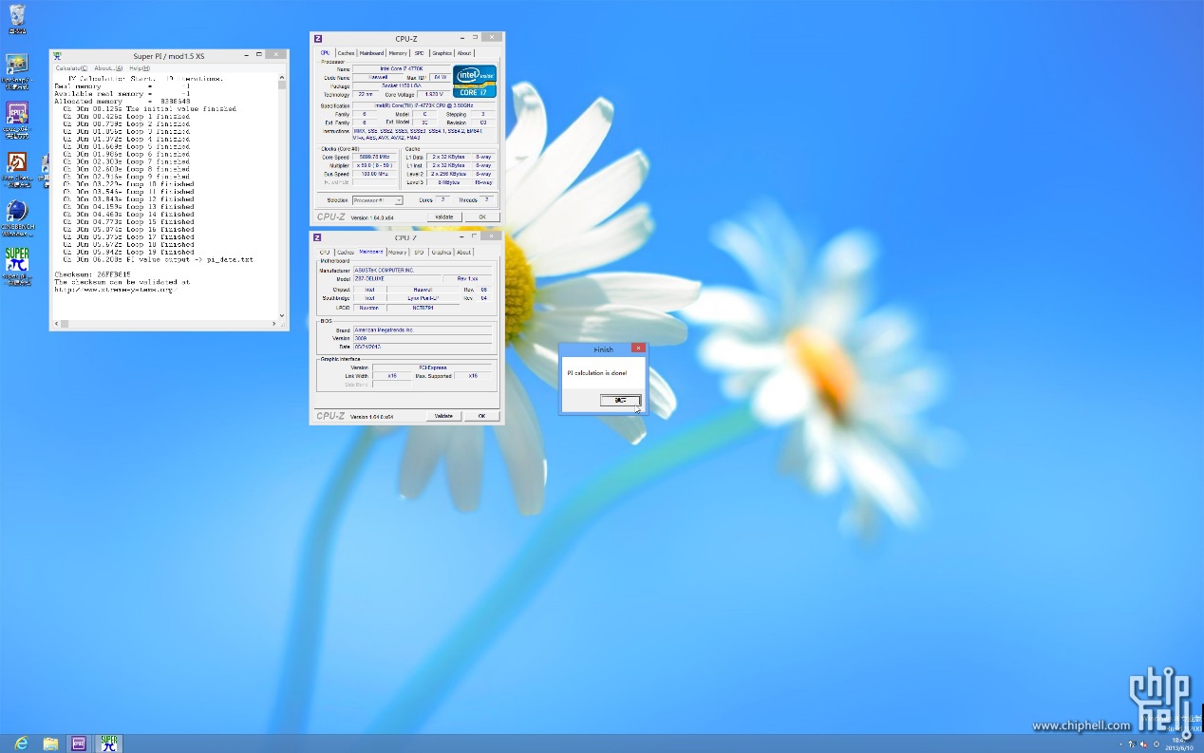The height and width of the screenshot is (753, 1204).
Task: Select SPD tab in lower CPU-Z window
Action: [x=419, y=253]
